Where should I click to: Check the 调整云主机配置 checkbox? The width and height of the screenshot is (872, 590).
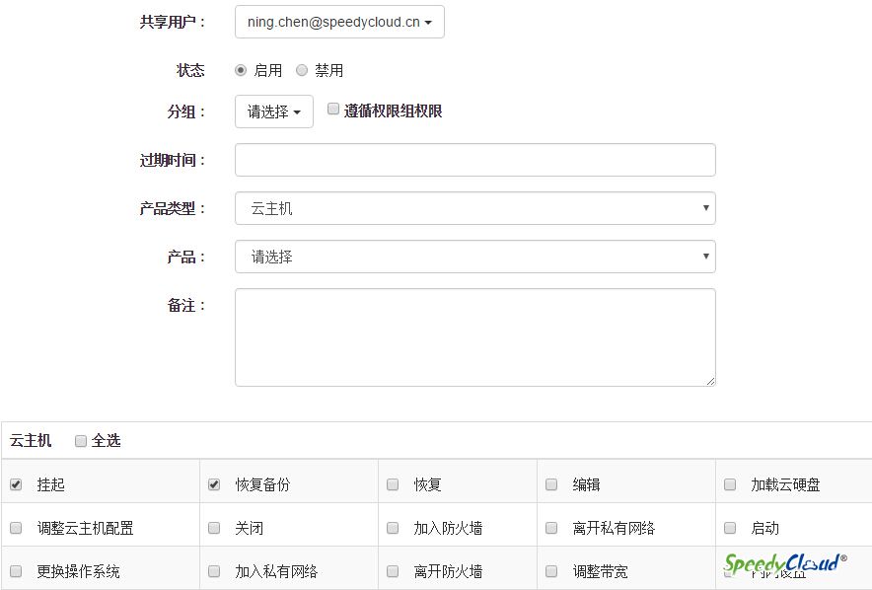point(16,528)
